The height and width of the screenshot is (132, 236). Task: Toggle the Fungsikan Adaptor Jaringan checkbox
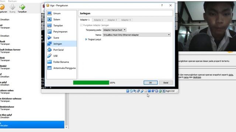[x=81, y=25]
